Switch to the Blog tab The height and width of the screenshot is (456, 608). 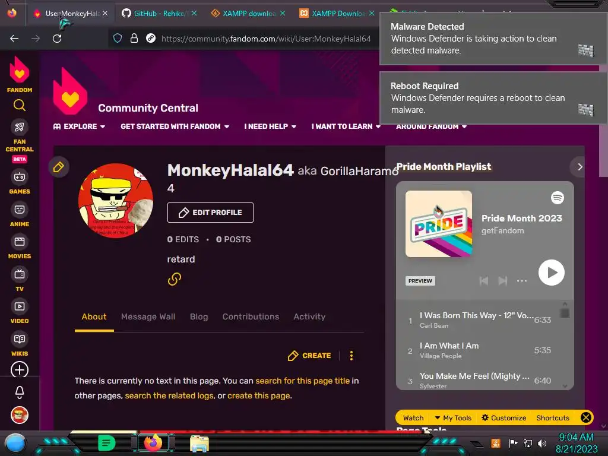tap(199, 317)
